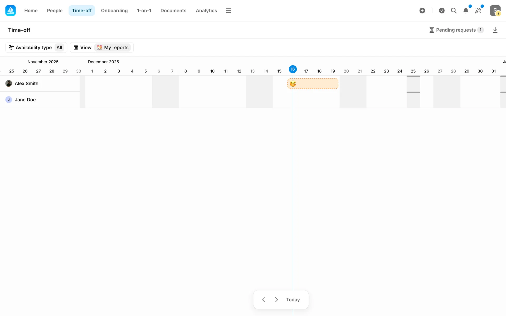Click the sailboat app logo

11,11
